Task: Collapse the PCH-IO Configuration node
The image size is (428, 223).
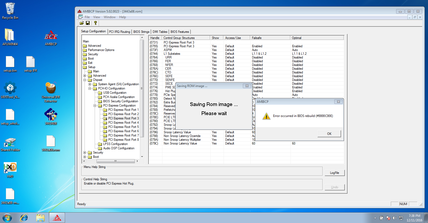Action: point(90,88)
